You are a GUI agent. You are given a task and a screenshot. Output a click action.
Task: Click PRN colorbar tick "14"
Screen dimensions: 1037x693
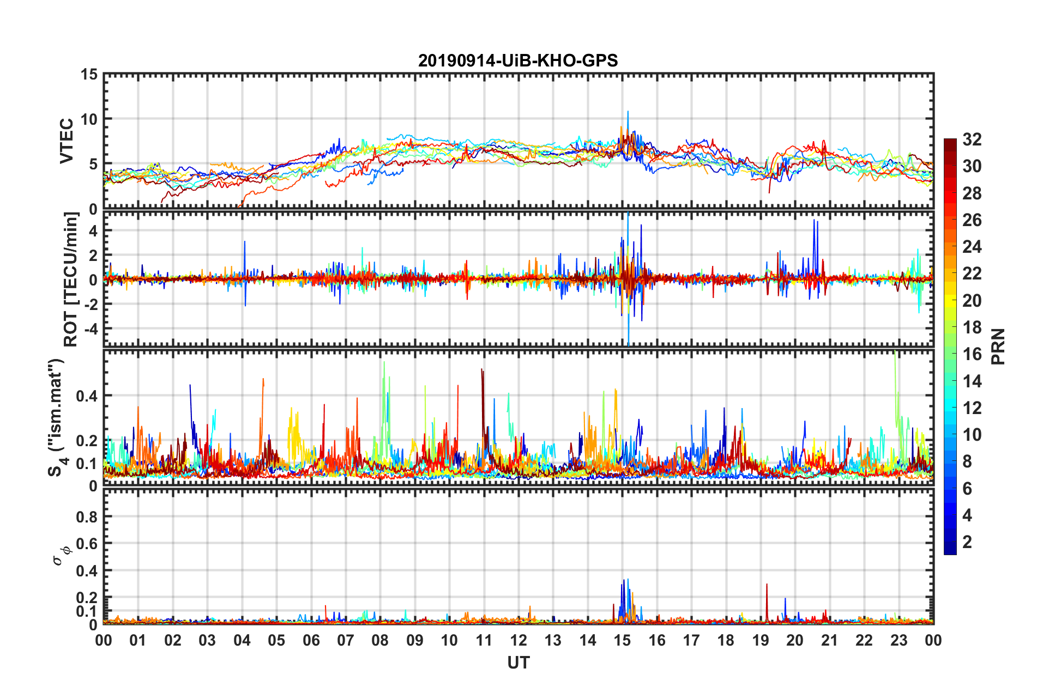pos(972,381)
